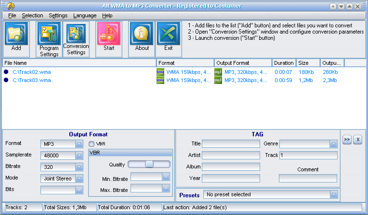Click the Add files toolbar icon

pyautogui.click(x=16, y=34)
